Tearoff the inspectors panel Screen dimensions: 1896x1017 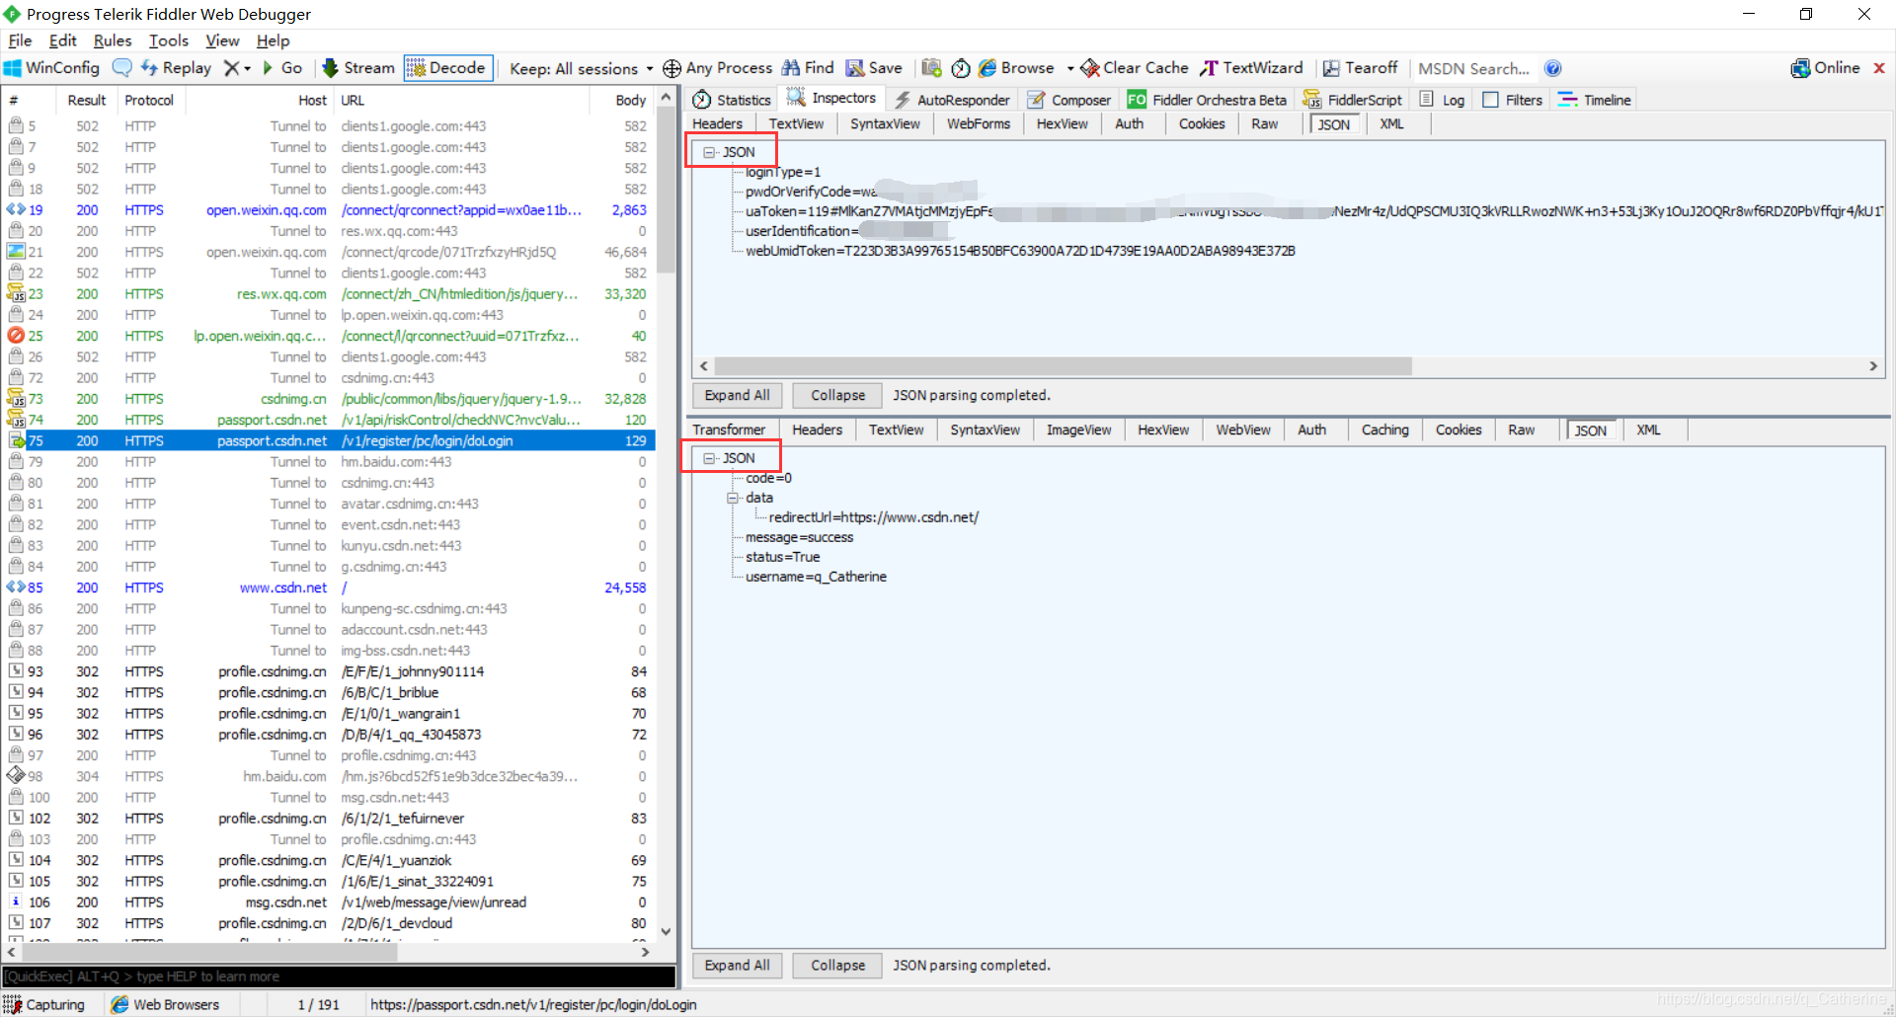(1360, 68)
